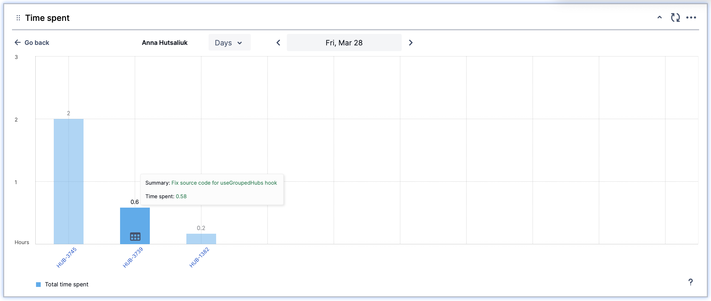Screen dimensions: 711x301
Task: Collapse the Time spent widget with the caret
Action: [x=659, y=17]
